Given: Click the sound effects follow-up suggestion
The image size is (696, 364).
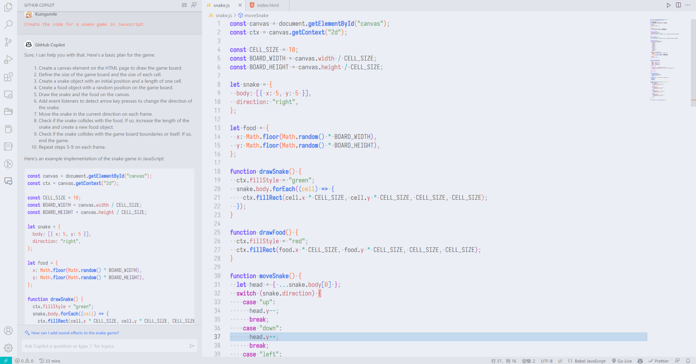Looking at the screenshot, I should coord(75,333).
